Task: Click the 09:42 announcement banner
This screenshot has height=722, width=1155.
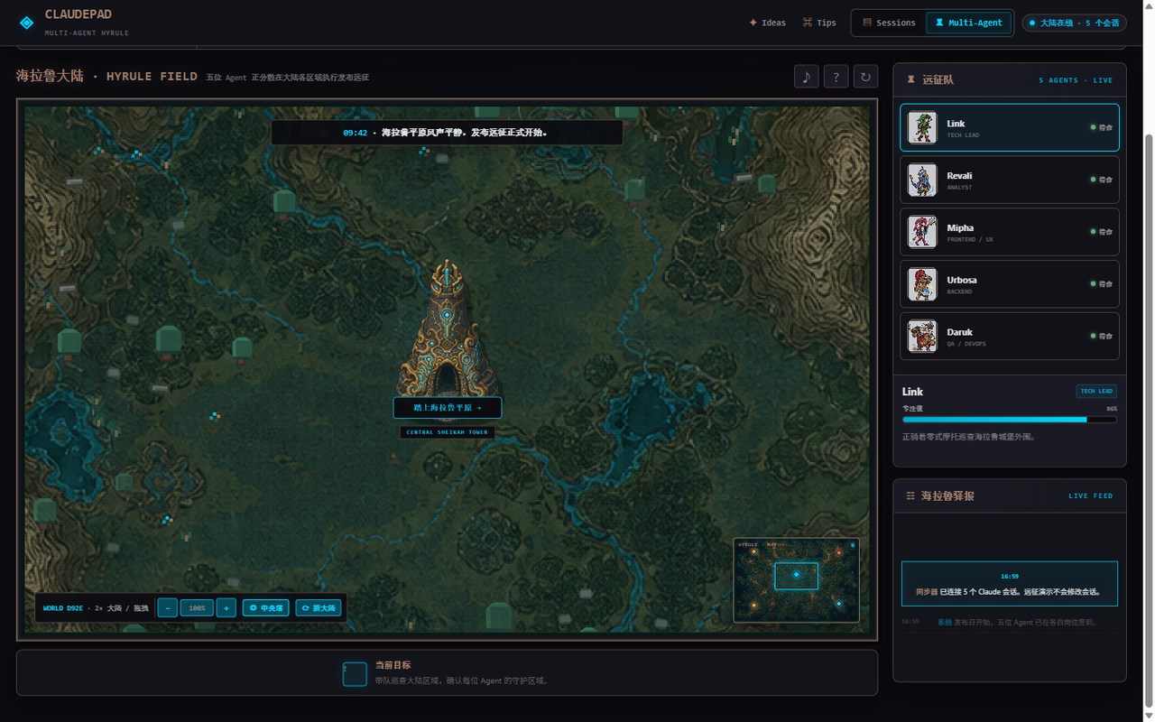Action: 447,133
